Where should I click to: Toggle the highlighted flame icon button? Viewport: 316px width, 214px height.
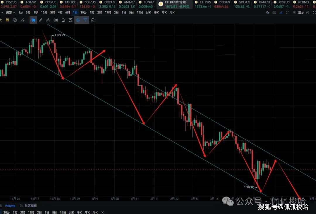click(x=78, y=20)
